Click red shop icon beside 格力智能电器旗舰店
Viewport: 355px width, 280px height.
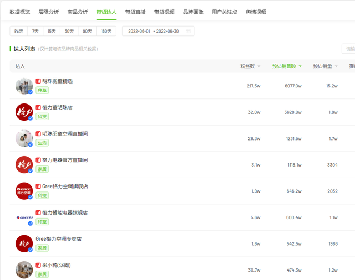click(38, 212)
